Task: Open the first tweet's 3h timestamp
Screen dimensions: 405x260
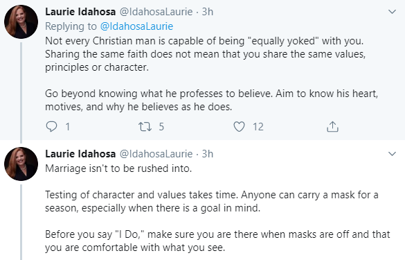Action: click(x=208, y=12)
